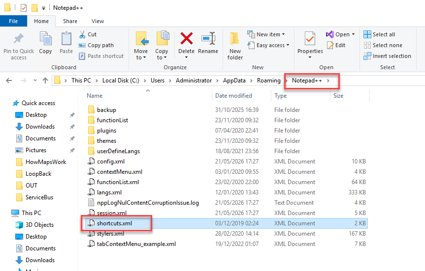This screenshot has width=425, height=271.
Task: Open the Properties checkmark icon
Action: (310, 39)
